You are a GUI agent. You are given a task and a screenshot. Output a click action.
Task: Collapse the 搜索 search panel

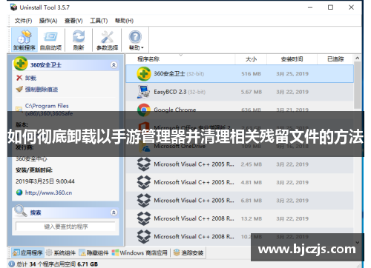click(x=114, y=212)
